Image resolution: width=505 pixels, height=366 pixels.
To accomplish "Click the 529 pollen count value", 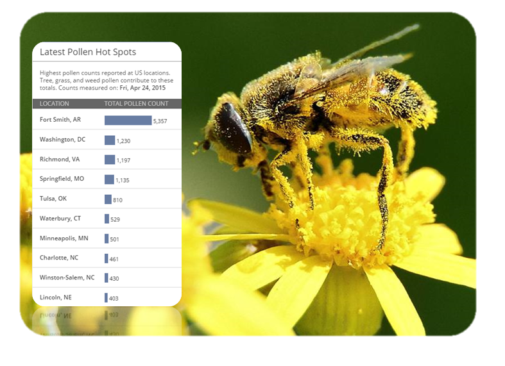I will point(116,220).
